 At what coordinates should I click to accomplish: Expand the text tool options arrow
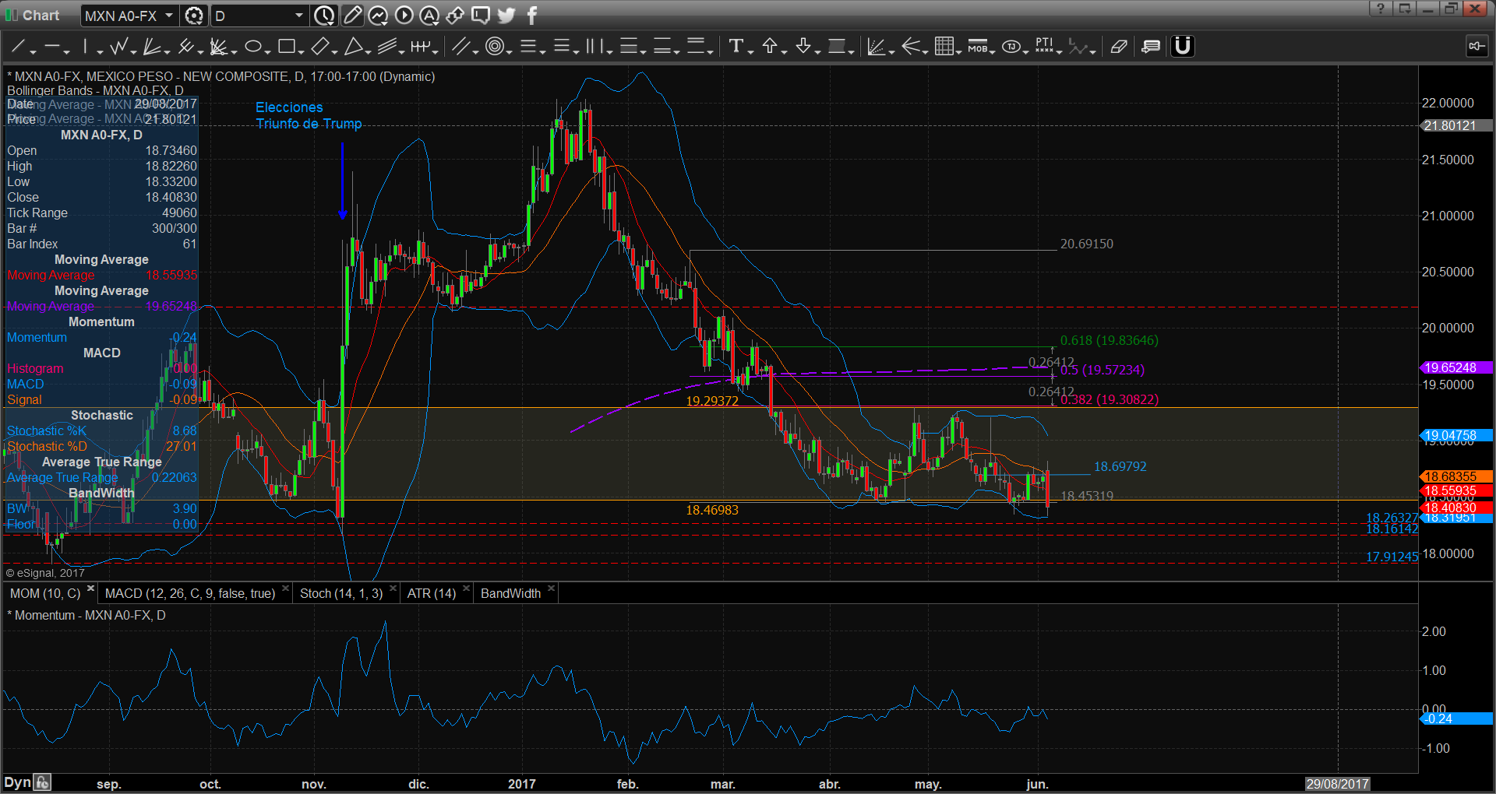pos(750,51)
